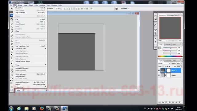Select the Clone Stamp tool

[12, 41]
